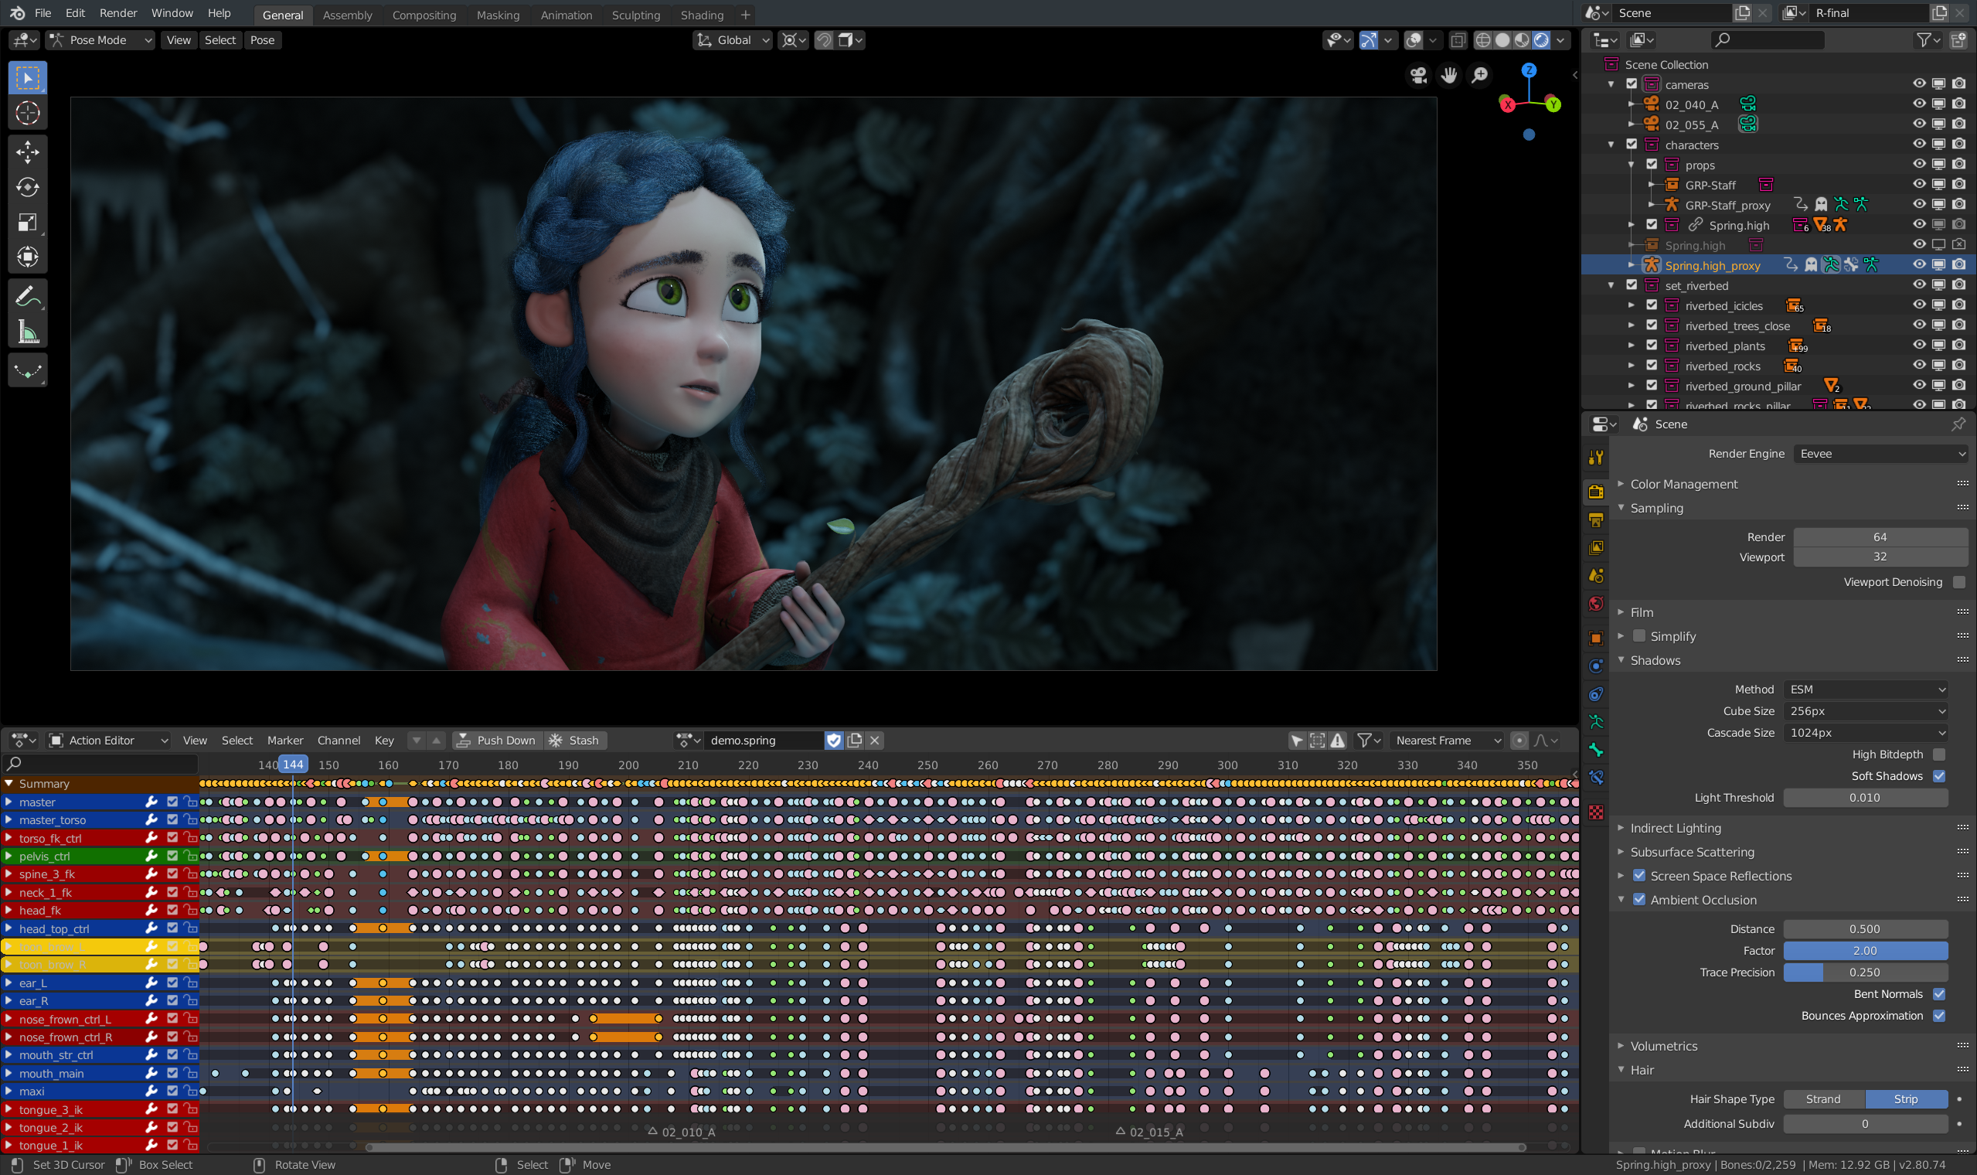
Task: Click the Z axis on navigation gizmo
Action: (1529, 70)
